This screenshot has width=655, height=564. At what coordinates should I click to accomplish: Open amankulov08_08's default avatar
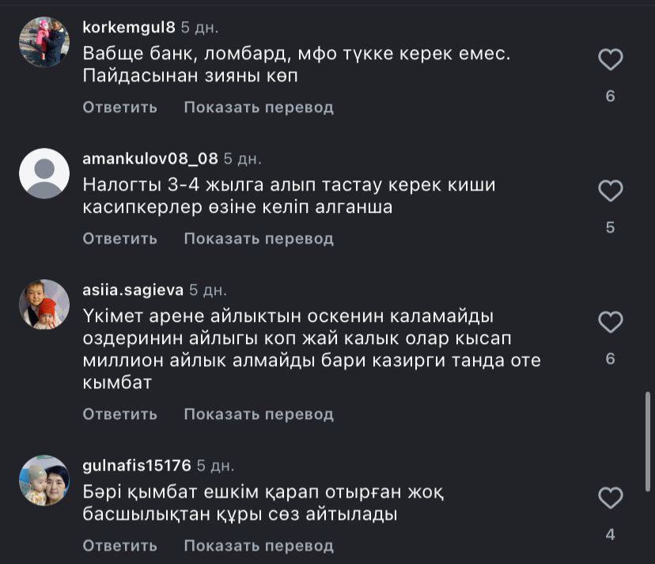(x=44, y=173)
